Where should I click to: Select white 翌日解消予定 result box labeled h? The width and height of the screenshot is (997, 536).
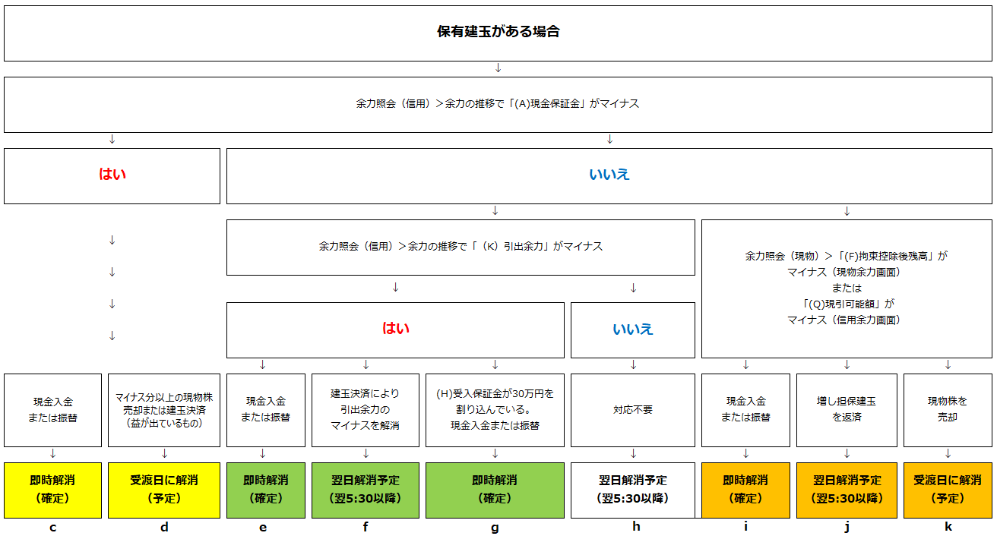click(x=632, y=490)
